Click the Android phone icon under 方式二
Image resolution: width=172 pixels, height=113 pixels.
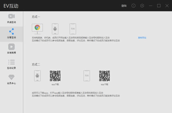click(37, 76)
